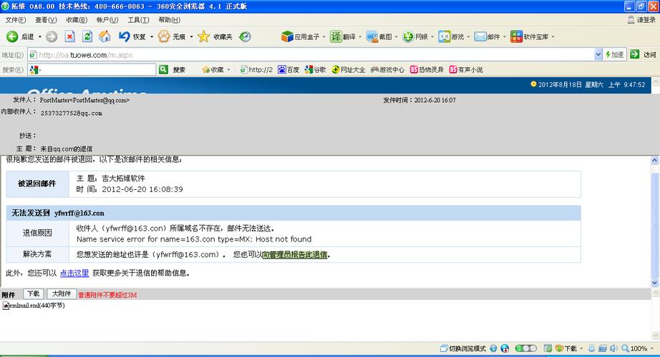Screen dimensions: 660x357
Task: Click the 翻译 translate icon
Action: point(336,37)
